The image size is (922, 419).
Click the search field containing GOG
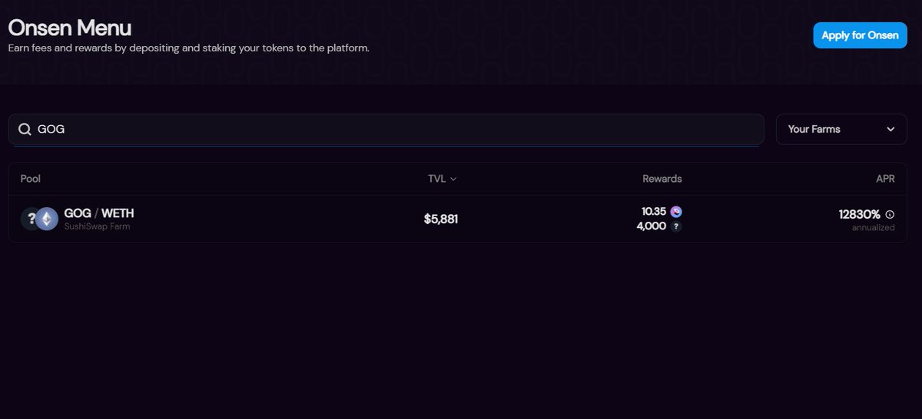coord(386,129)
